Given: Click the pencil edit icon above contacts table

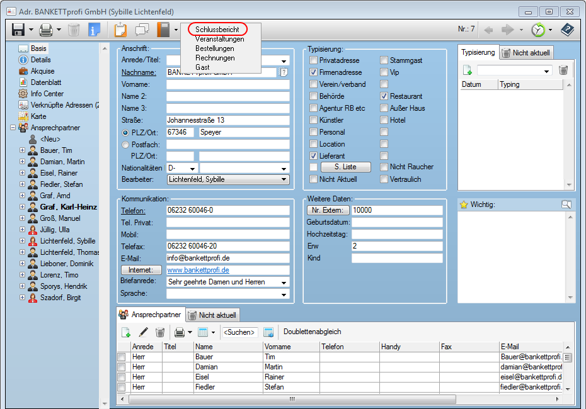Looking at the screenshot, I should click(143, 332).
